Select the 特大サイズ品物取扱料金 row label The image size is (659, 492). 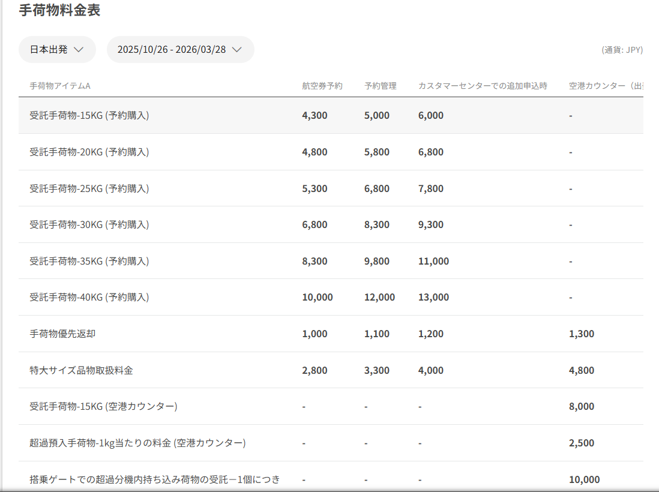click(81, 370)
